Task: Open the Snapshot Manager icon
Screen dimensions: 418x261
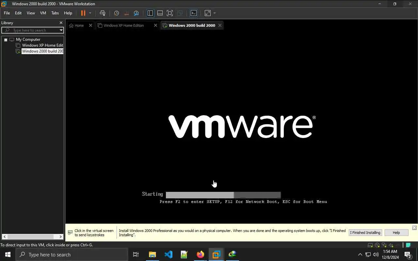Action: coord(136,13)
